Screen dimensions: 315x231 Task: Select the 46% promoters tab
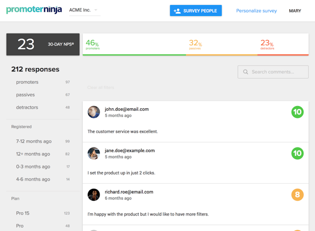(134, 44)
